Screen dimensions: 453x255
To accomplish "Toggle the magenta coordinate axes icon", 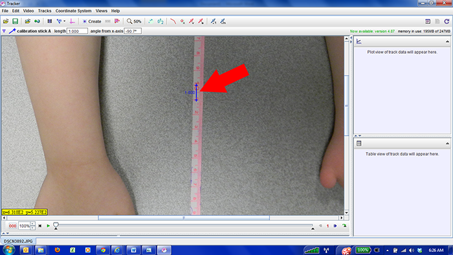I will click(x=72, y=21).
